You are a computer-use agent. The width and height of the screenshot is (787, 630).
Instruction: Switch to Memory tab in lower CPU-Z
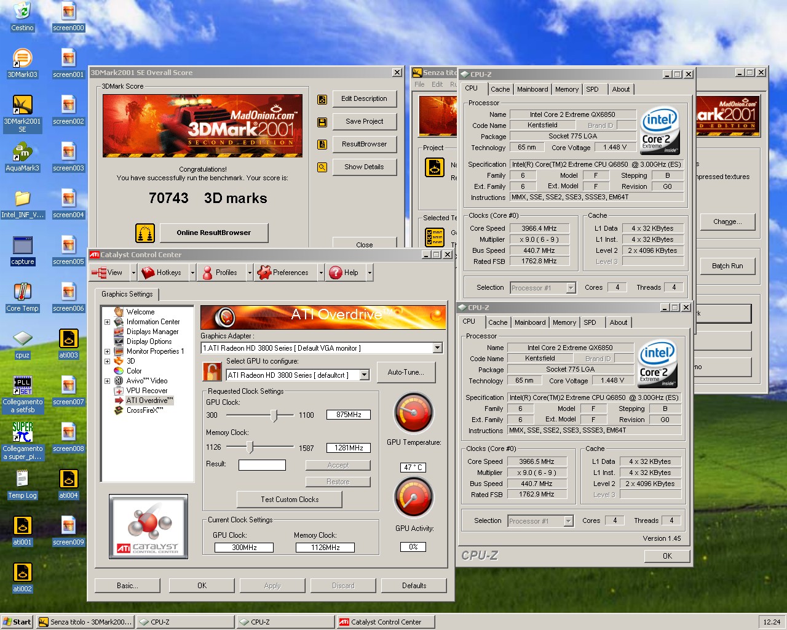pyautogui.click(x=564, y=322)
